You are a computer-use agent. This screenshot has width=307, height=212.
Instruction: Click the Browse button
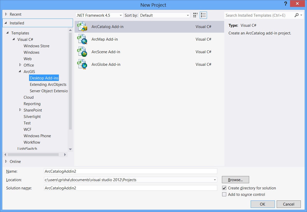click(x=235, y=180)
